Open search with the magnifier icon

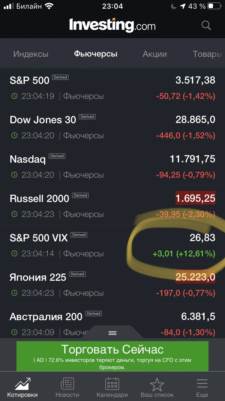point(206,25)
